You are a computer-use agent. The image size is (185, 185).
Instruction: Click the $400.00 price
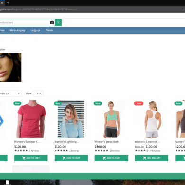(101, 147)
